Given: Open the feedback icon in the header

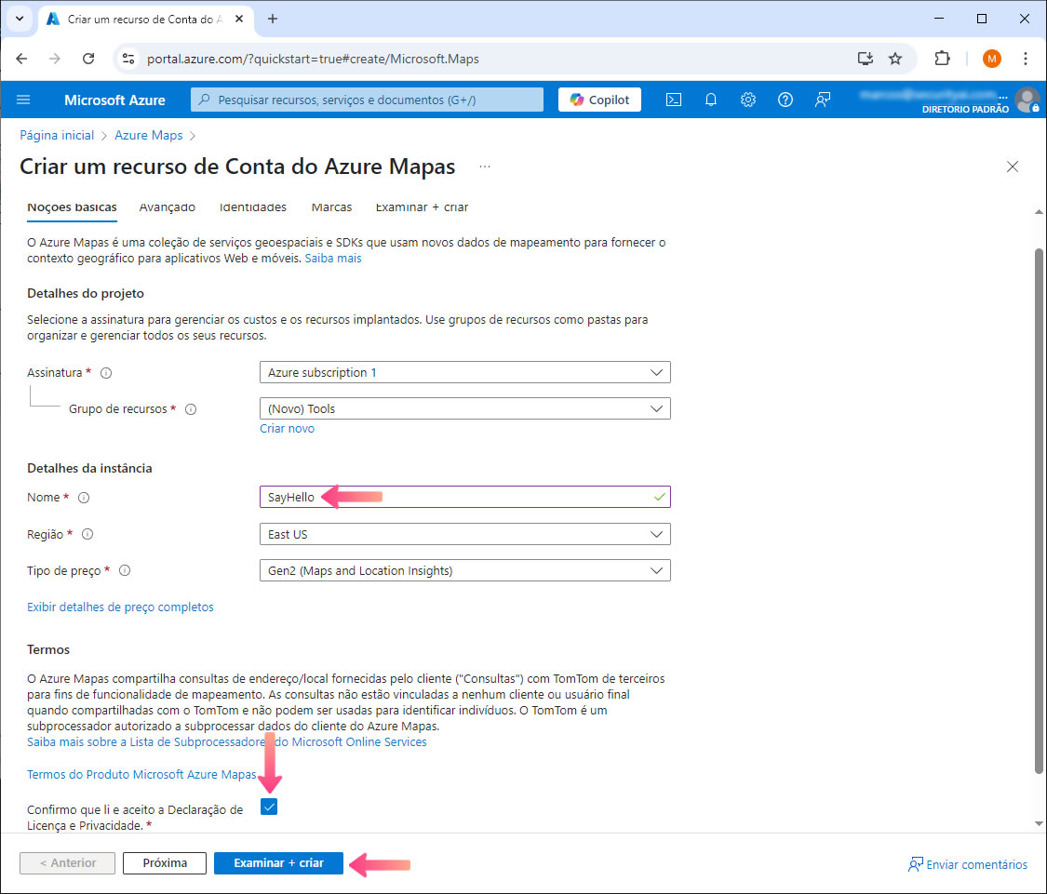Looking at the screenshot, I should (823, 100).
